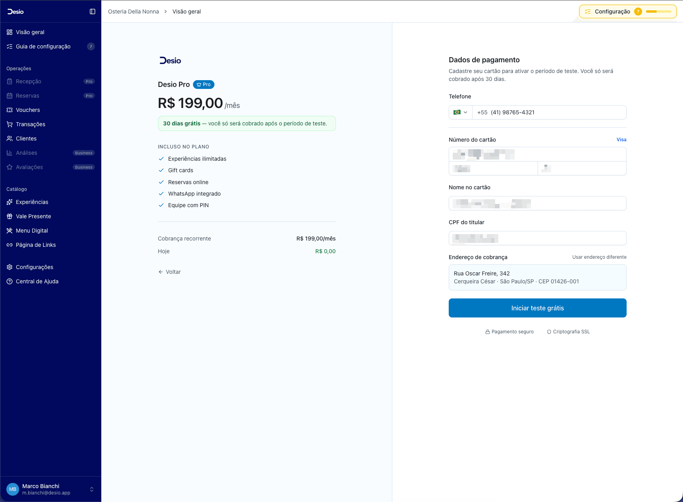The width and height of the screenshot is (683, 502).
Task: Open the Brazil flag country dropdown
Action: [461, 112]
